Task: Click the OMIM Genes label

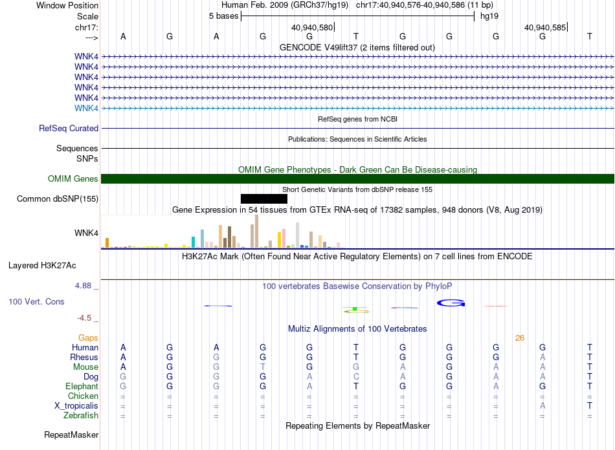Action: pyautogui.click(x=73, y=178)
